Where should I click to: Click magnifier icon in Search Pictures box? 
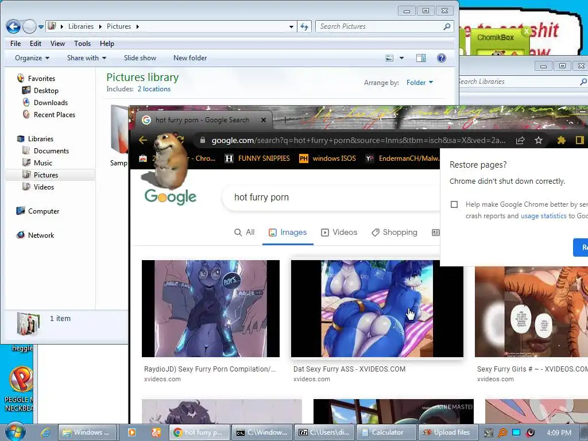(447, 26)
